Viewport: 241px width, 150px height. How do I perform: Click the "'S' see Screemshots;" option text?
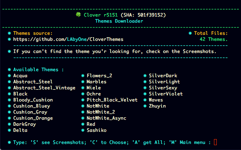[59, 142]
